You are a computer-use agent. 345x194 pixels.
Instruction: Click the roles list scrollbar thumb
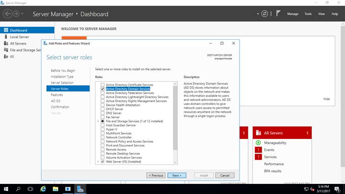click(x=175, y=118)
